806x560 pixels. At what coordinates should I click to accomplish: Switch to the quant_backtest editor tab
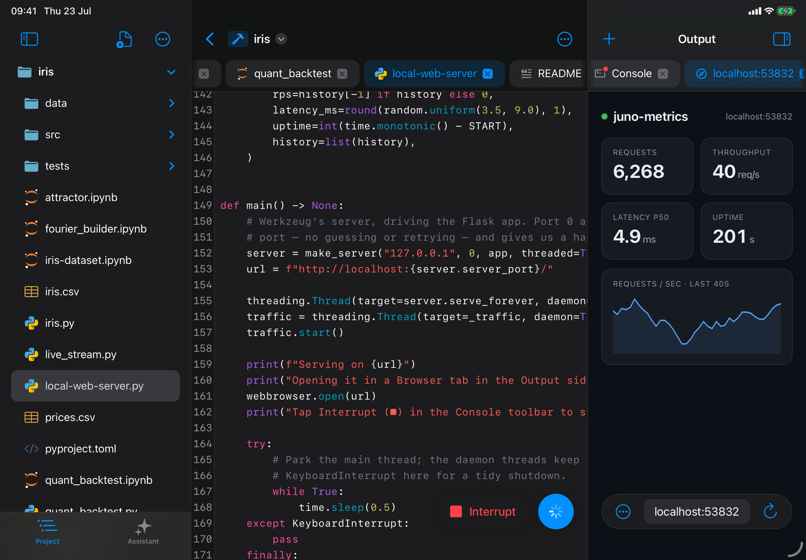pos(292,74)
